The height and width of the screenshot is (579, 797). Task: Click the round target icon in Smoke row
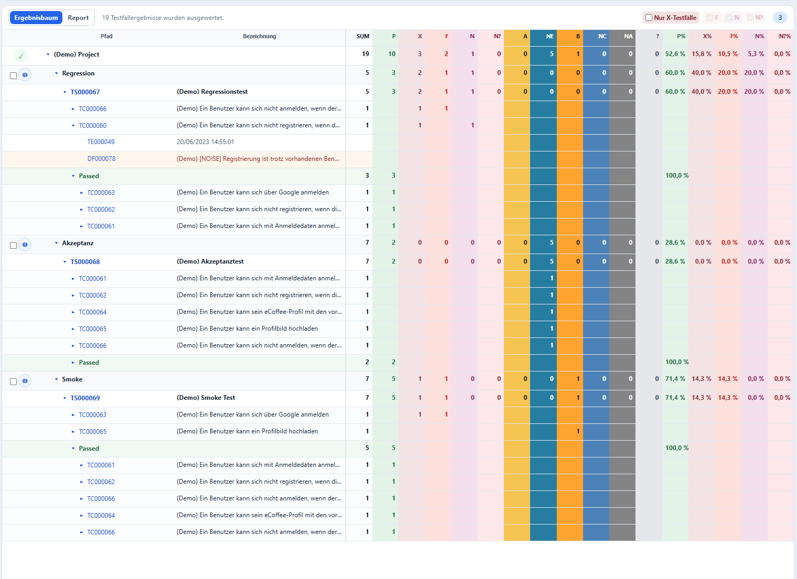25,381
